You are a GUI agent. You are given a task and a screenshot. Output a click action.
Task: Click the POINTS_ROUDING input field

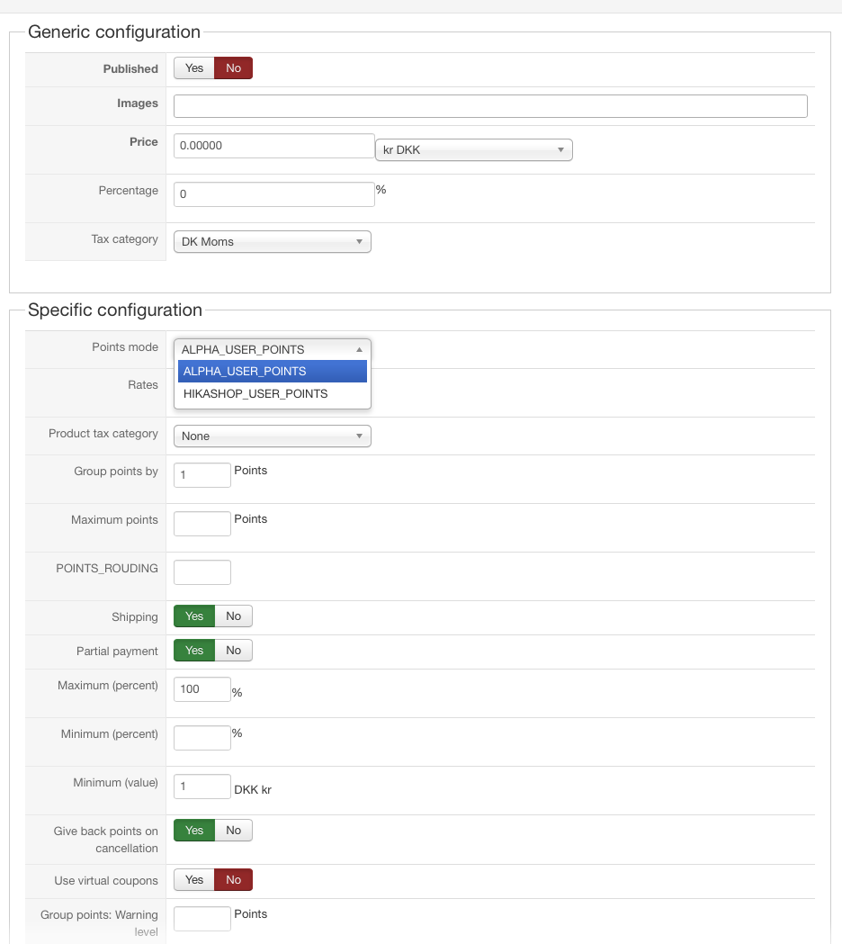click(x=202, y=572)
